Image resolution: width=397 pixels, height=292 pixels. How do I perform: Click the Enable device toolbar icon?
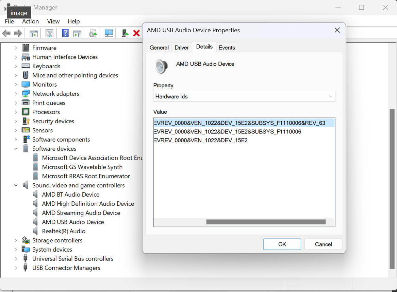coord(125,33)
